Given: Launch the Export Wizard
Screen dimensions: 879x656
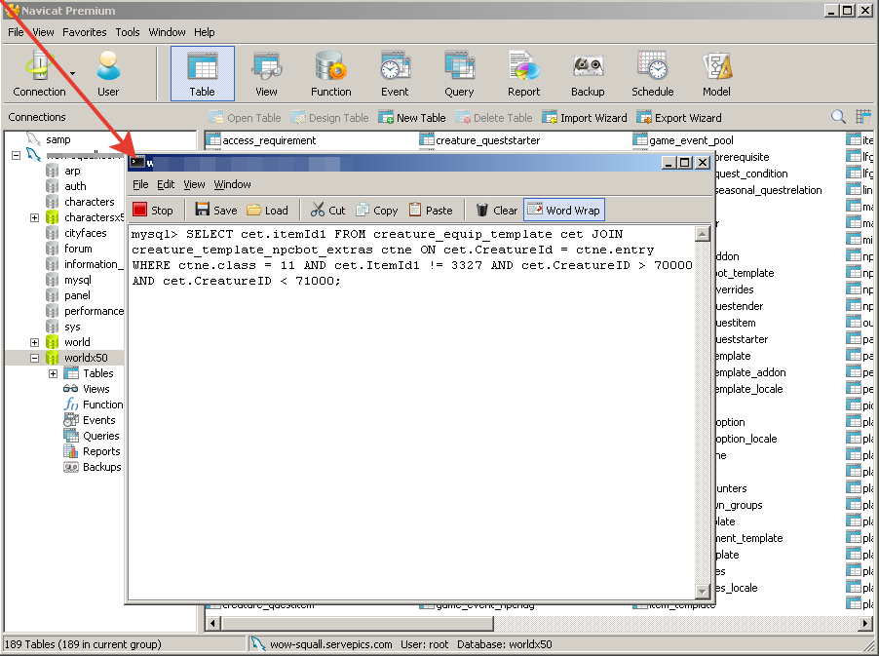Looking at the screenshot, I should tap(679, 118).
